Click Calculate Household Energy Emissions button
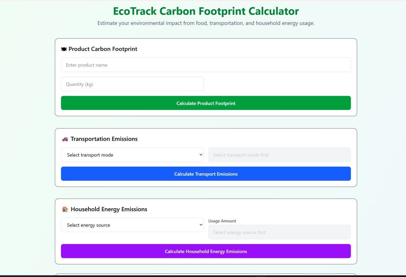The height and width of the screenshot is (277, 406). 206,251
